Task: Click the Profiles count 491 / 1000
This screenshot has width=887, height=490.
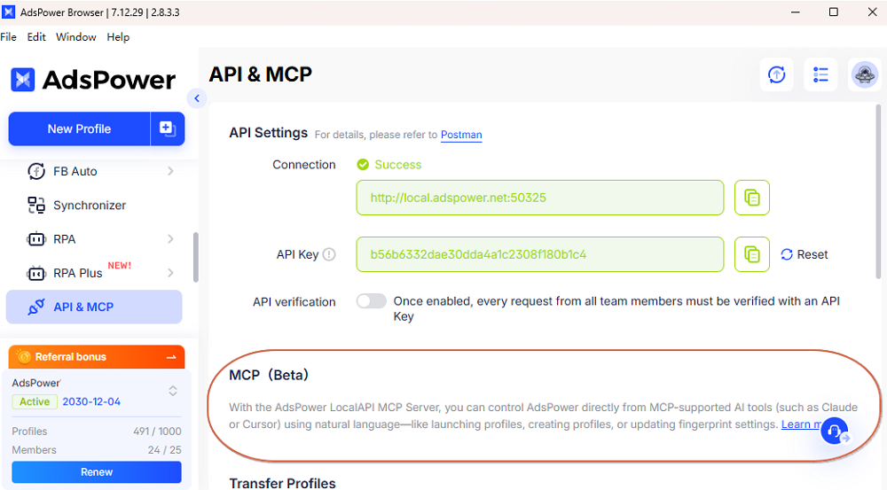Action: point(157,432)
